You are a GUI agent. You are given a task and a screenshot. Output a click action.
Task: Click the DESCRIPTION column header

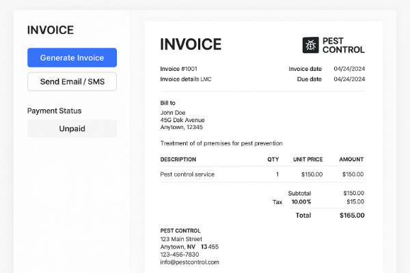tap(178, 159)
